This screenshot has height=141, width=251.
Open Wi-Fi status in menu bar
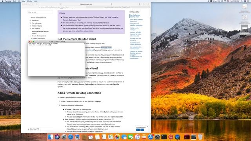(x=225, y=1)
